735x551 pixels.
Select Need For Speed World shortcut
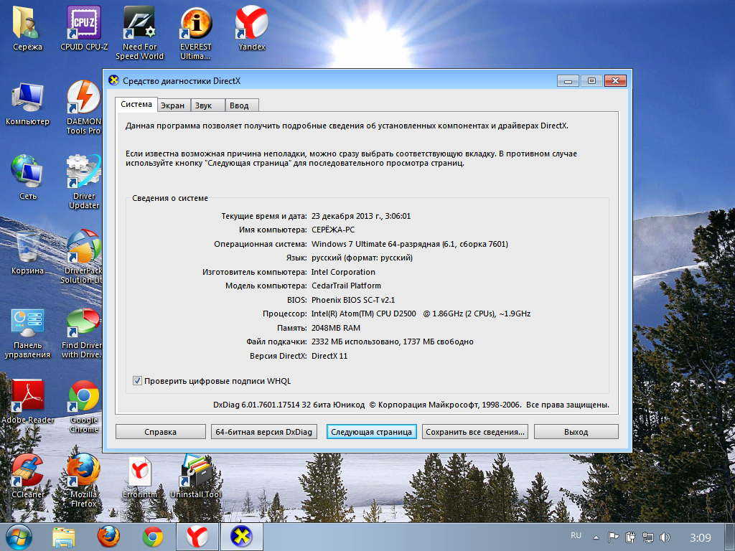point(140,33)
